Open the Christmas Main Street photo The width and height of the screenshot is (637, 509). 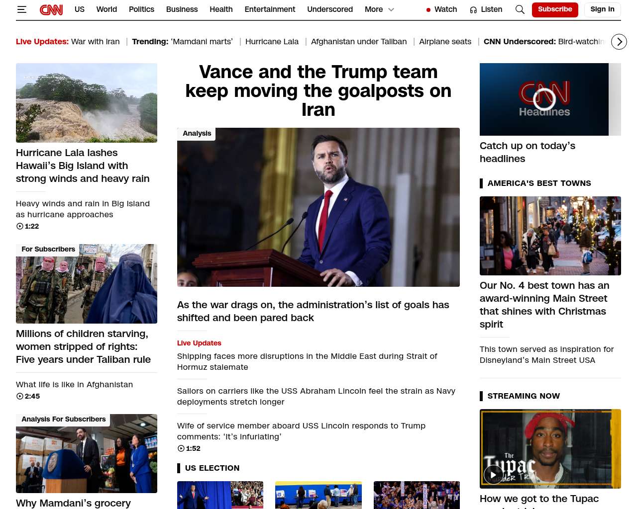[x=550, y=236]
